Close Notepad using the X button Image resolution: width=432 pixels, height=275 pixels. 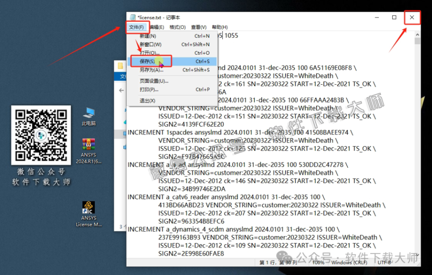[412, 17]
